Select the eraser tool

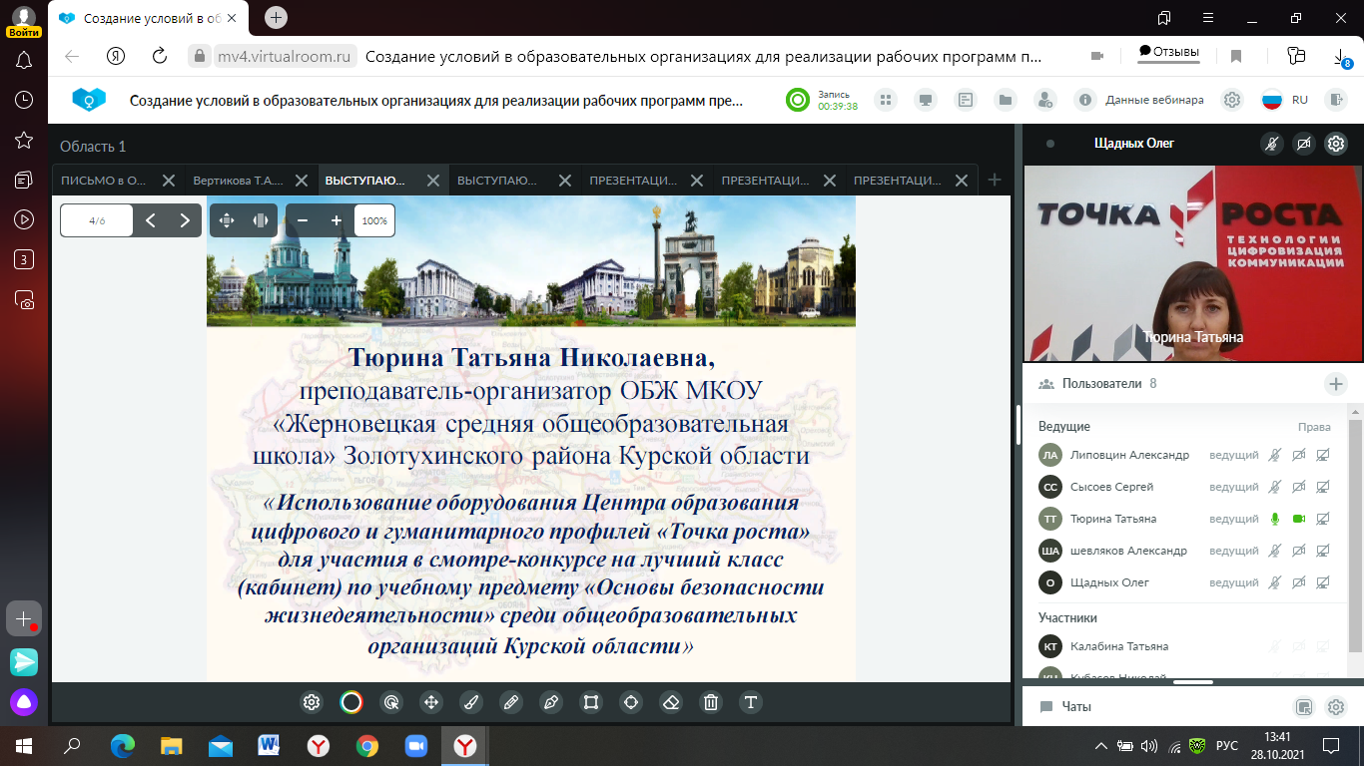coord(671,702)
